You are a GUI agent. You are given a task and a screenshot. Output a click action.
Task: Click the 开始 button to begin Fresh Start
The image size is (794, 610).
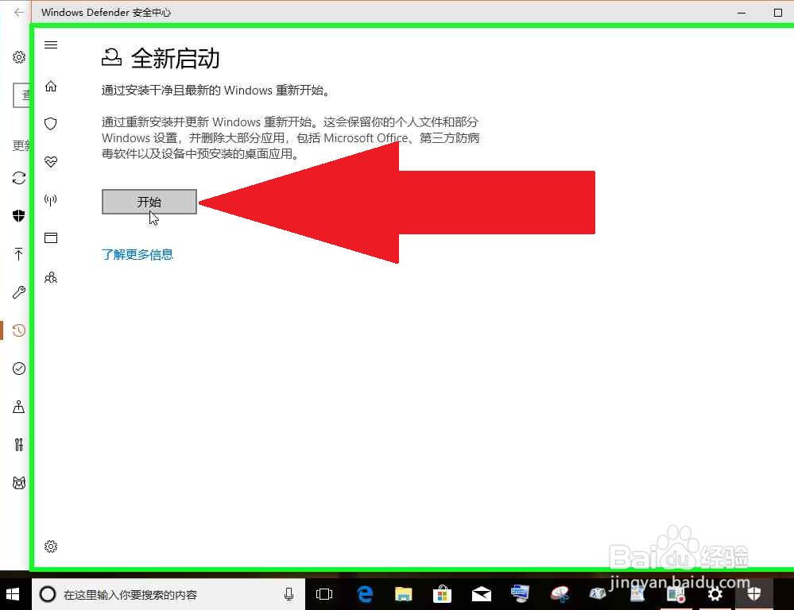click(x=149, y=202)
